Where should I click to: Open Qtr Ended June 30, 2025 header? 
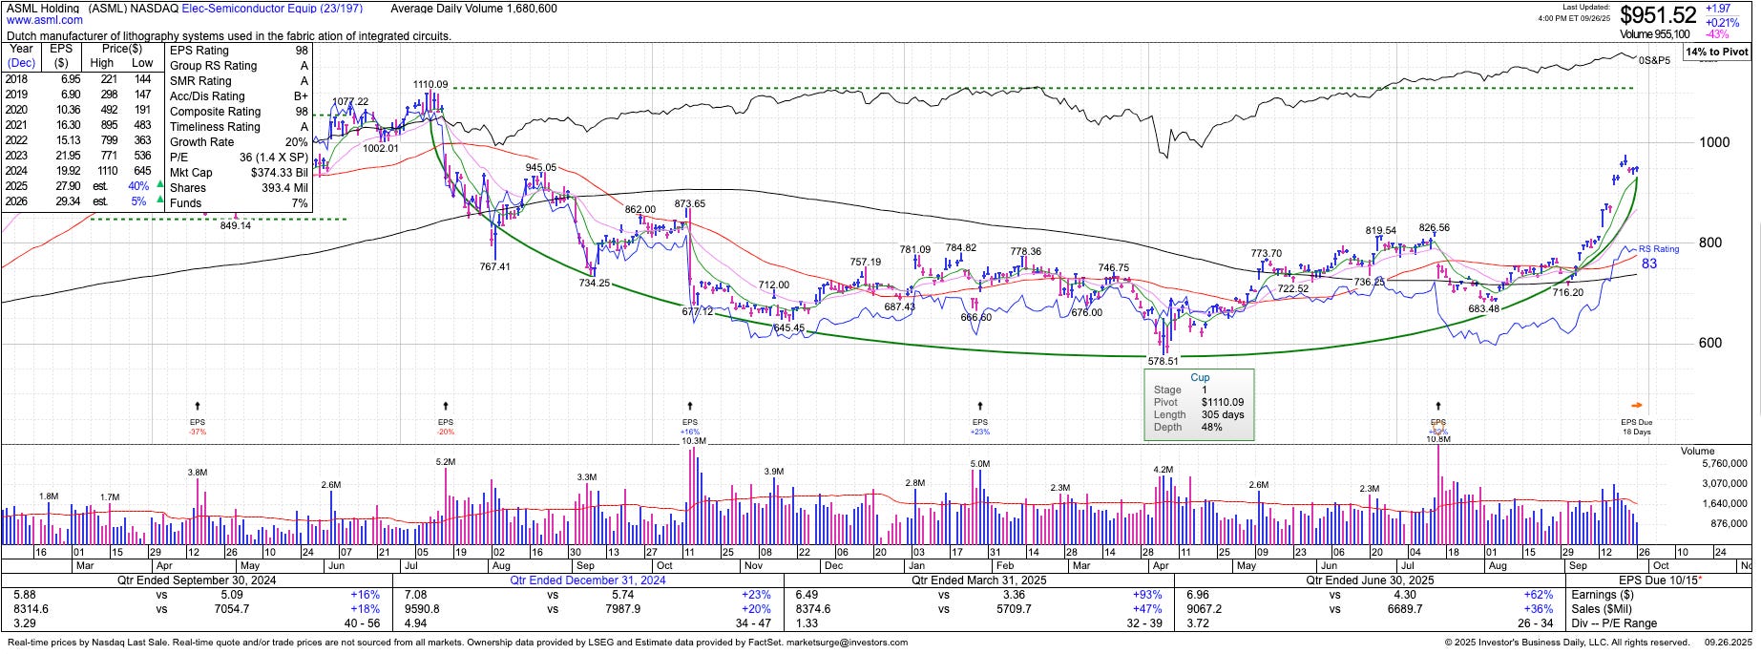point(1369,580)
